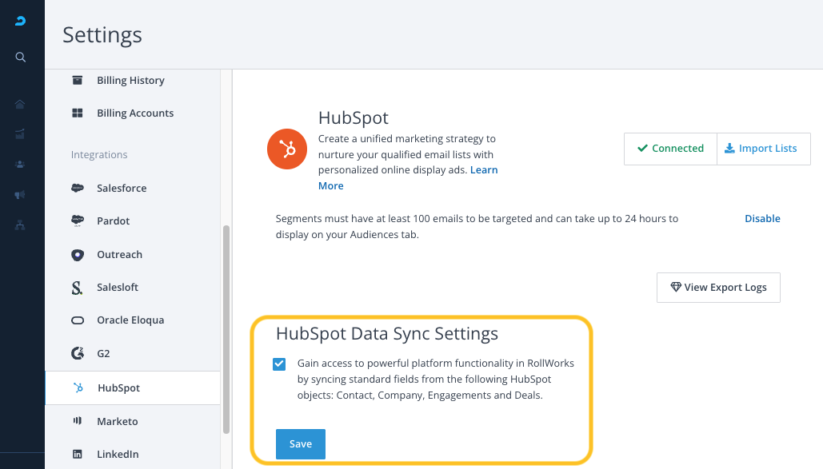Click the audience people icon in the sidebar

click(21, 164)
